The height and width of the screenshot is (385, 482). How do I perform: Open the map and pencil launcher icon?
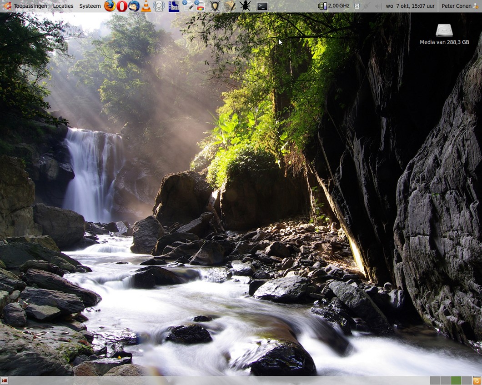[x=229, y=6]
